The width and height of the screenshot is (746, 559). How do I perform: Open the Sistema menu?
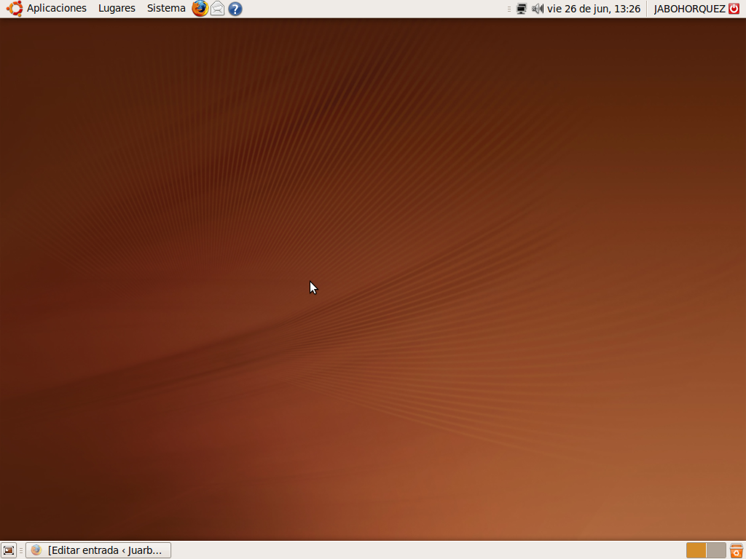[x=166, y=9]
